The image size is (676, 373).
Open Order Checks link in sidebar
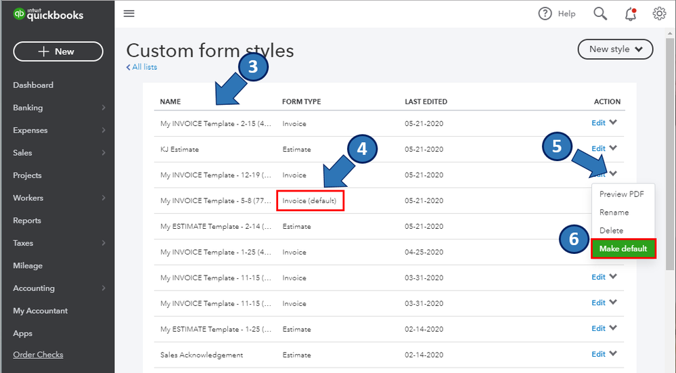pyautogui.click(x=38, y=355)
